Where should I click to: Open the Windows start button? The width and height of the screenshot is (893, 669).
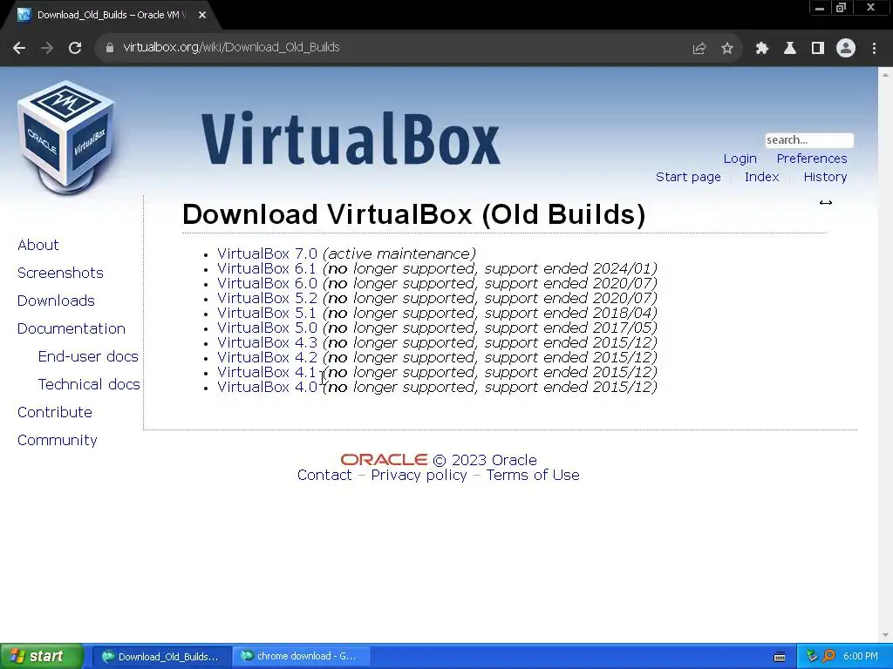(42, 656)
